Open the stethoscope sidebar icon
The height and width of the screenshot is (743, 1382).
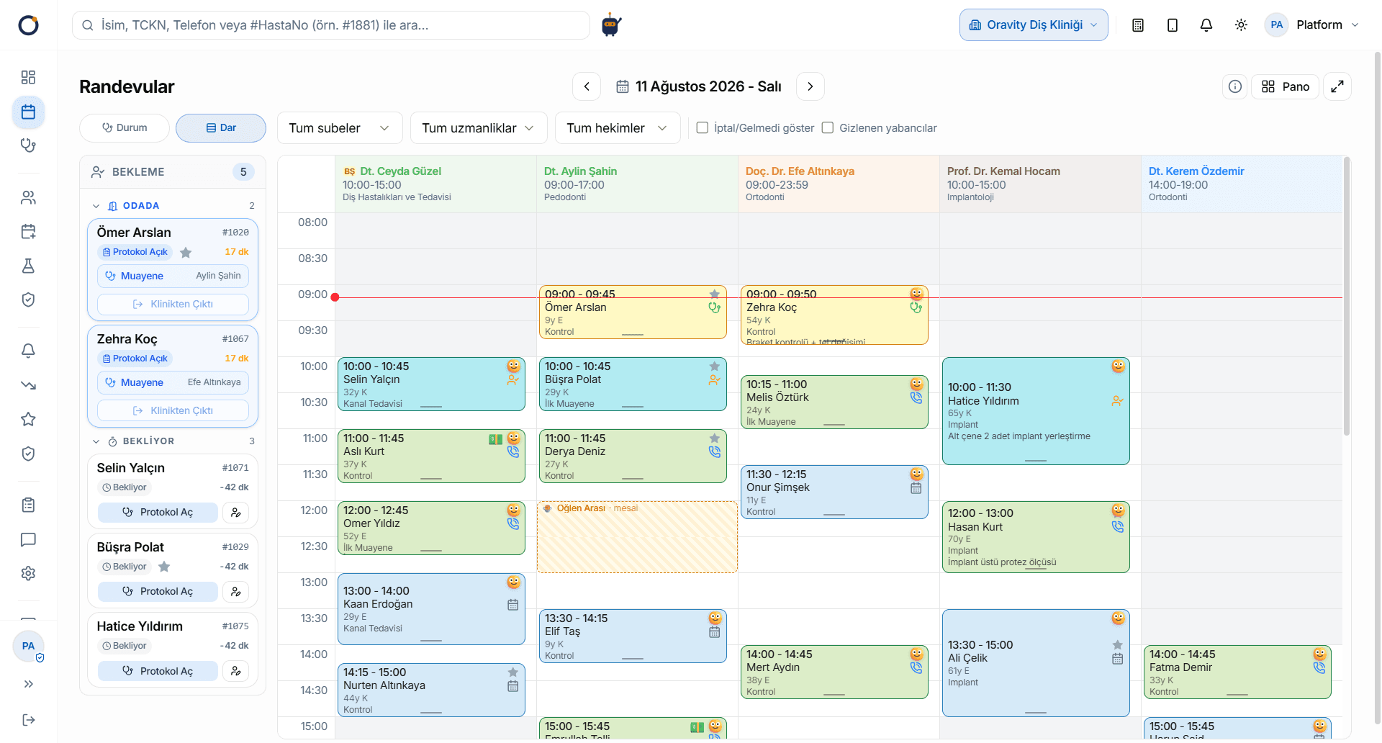pyautogui.click(x=28, y=145)
